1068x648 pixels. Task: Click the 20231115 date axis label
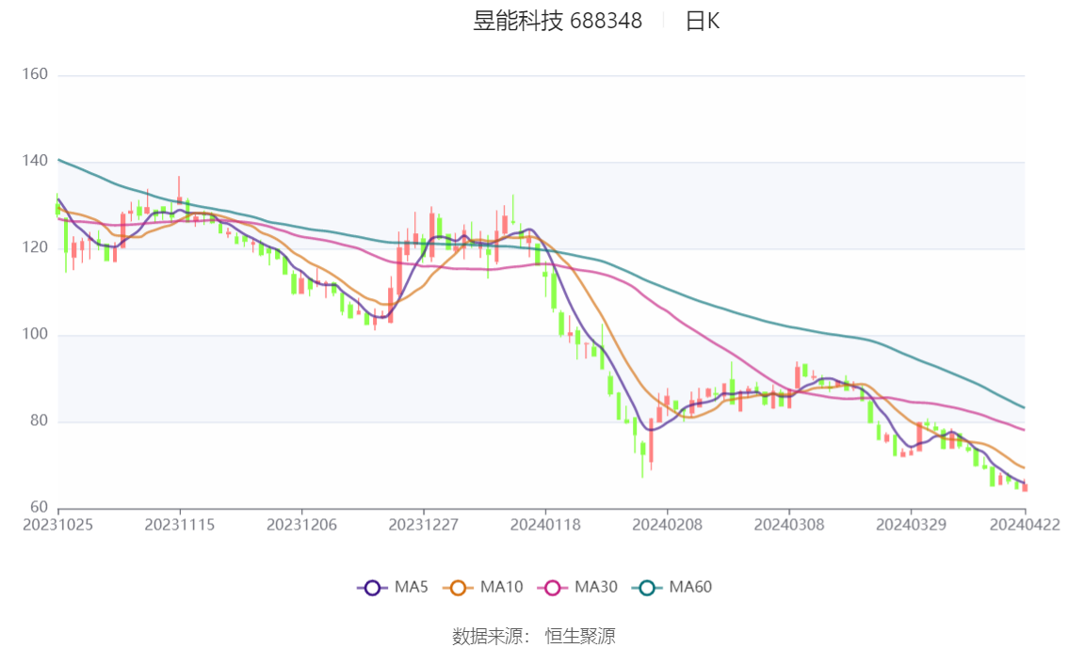coord(180,526)
